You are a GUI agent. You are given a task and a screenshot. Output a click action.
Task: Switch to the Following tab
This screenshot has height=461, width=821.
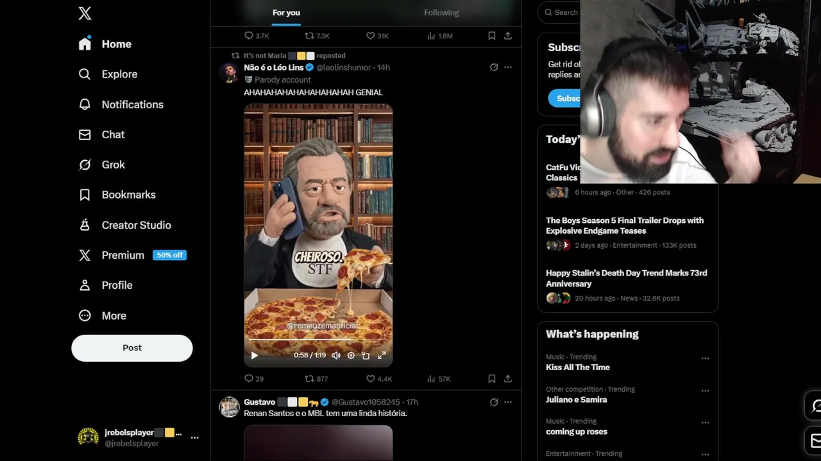coord(441,13)
